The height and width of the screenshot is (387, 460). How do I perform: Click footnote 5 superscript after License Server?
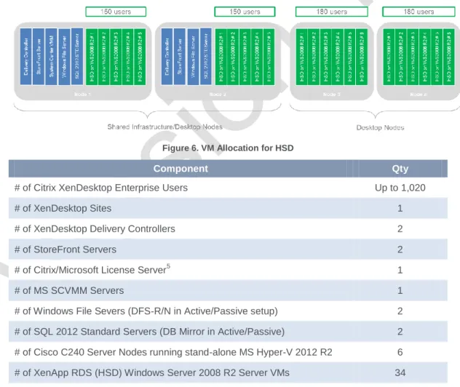click(x=168, y=266)
